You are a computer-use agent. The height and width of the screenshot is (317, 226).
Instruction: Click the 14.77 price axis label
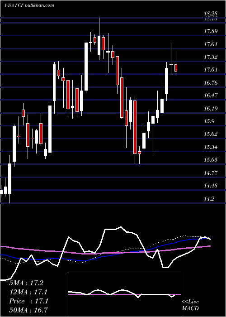coord(211,173)
